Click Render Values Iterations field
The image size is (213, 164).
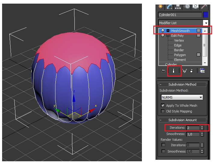[x=193, y=145]
